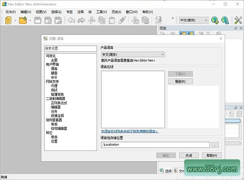Click the Open file folder icon
This screenshot has height=180, width=244.
tap(23, 20)
